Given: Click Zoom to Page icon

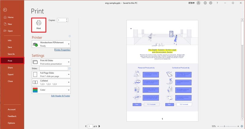Looking at the screenshot, I should [242, 126].
